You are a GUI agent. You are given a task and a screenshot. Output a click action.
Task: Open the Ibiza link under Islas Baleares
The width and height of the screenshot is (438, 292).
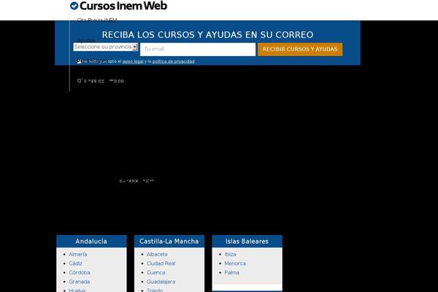(x=230, y=254)
